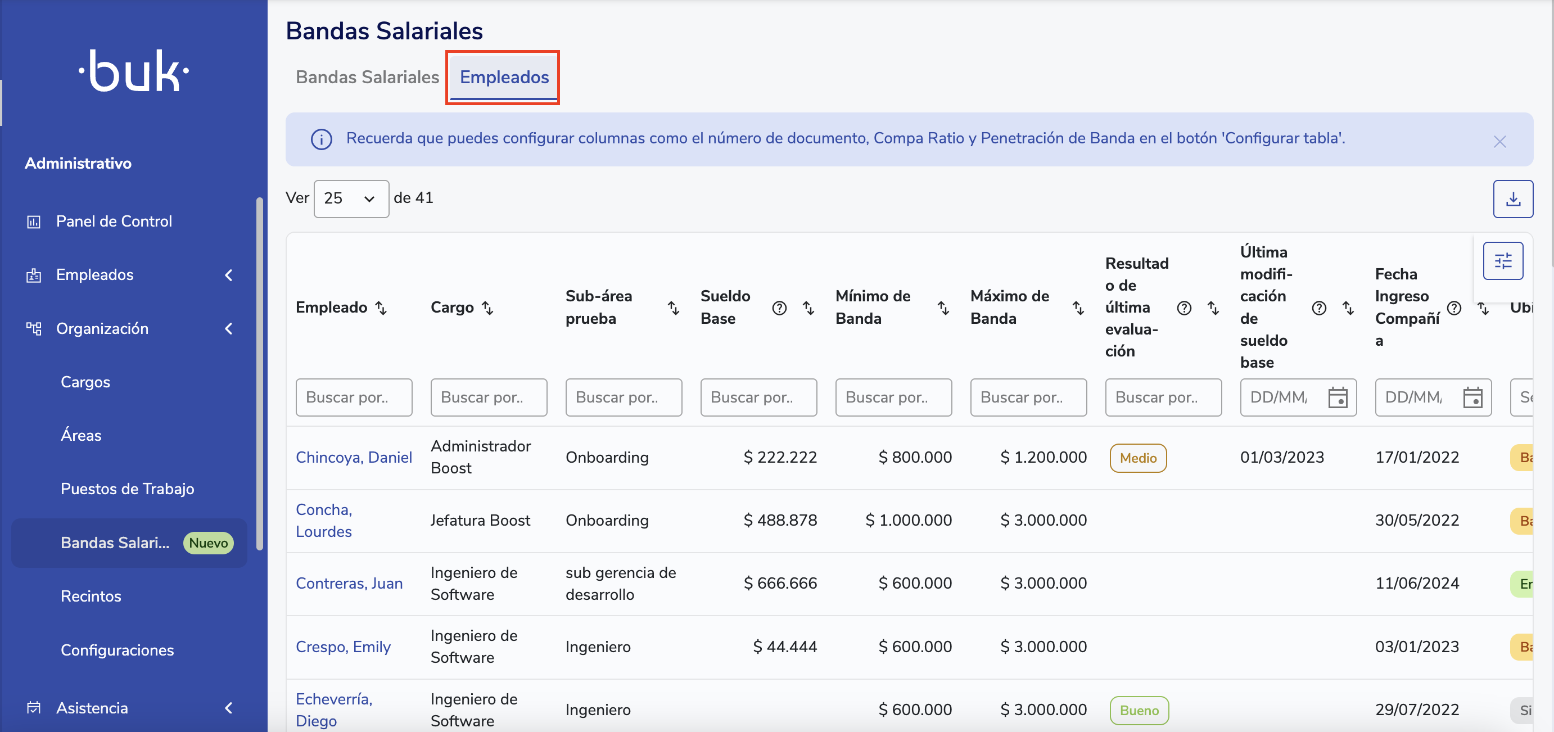1554x732 pixels.
Task: Switch to the Bandas Salariales tab
Action: coord(367,77)
